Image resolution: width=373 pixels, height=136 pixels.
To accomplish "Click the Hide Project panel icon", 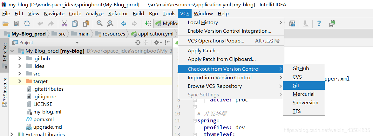I will [x=167, y=42].
